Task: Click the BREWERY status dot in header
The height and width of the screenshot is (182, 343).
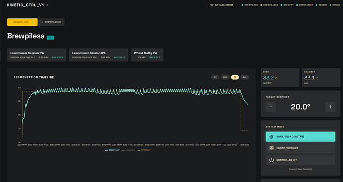Action: pos(281,5)
